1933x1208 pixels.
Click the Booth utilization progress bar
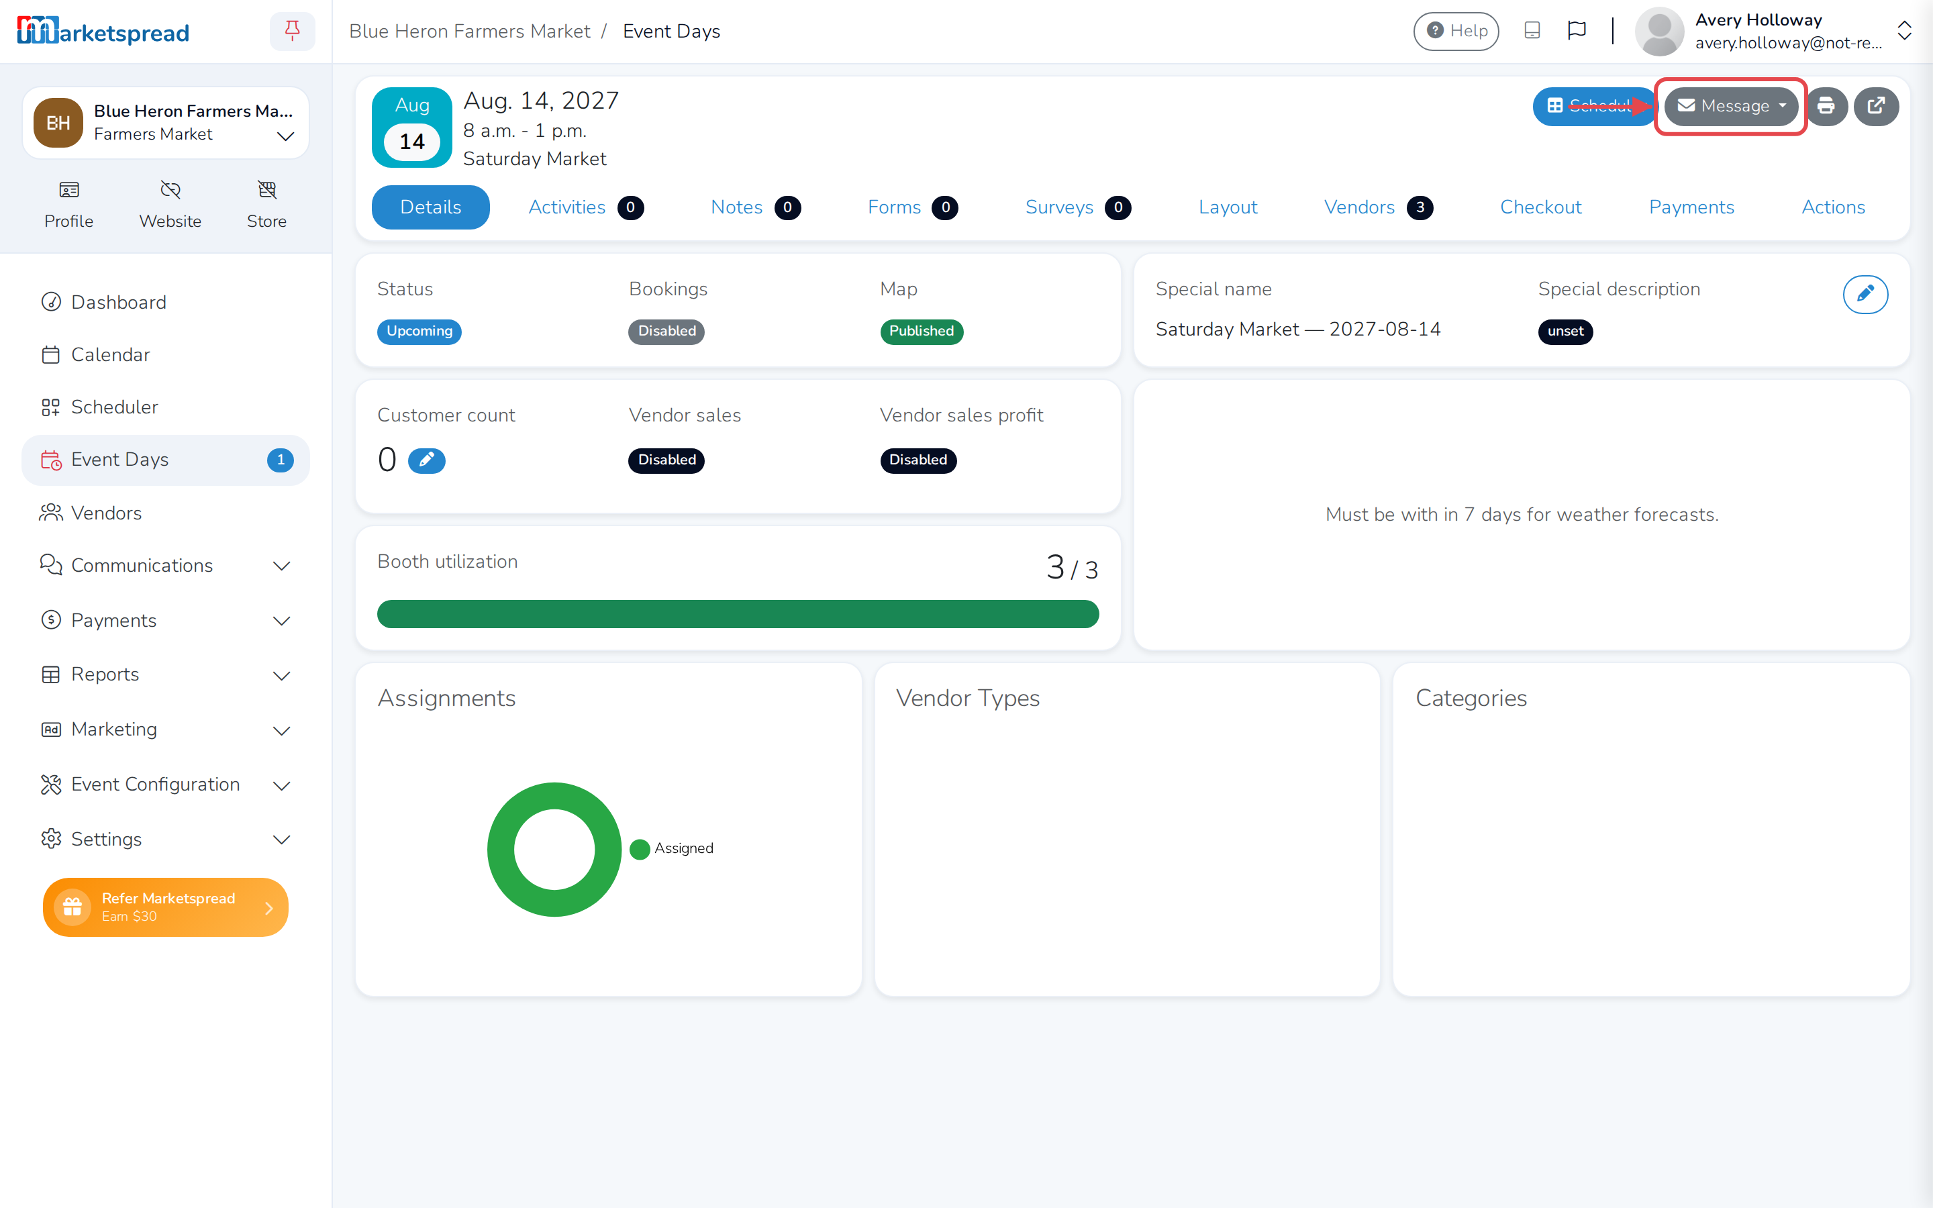point(737,614)
